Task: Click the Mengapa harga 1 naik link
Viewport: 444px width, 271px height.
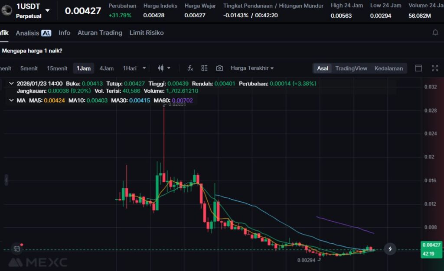Action: 32,51
